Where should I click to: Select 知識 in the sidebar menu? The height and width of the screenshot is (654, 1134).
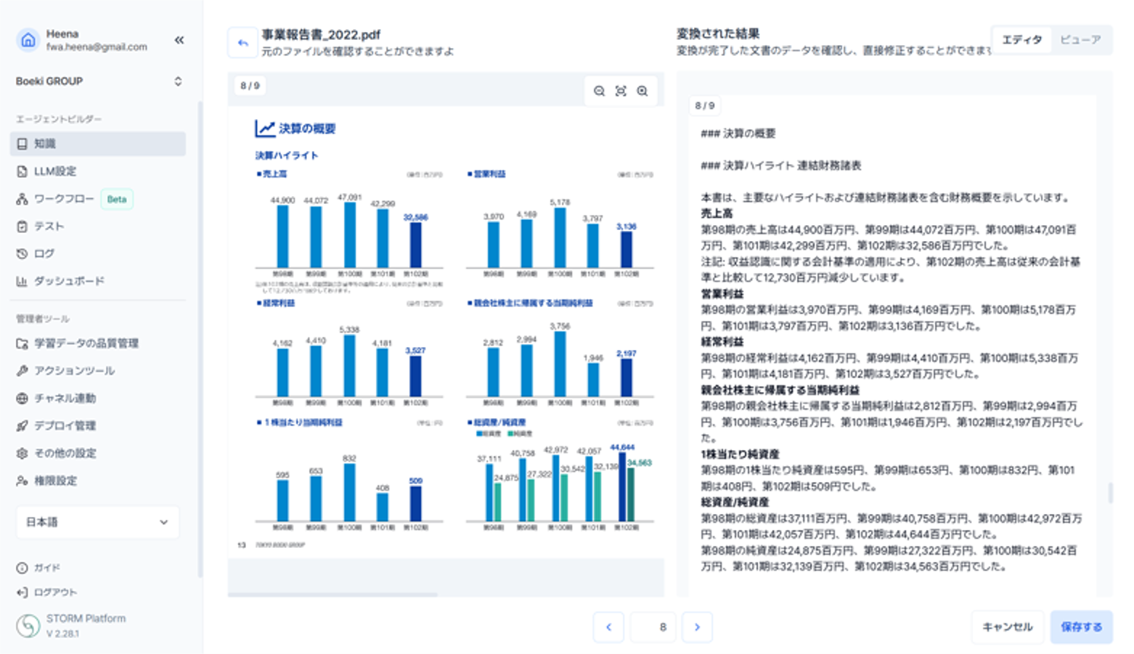[x=97, y=144]
